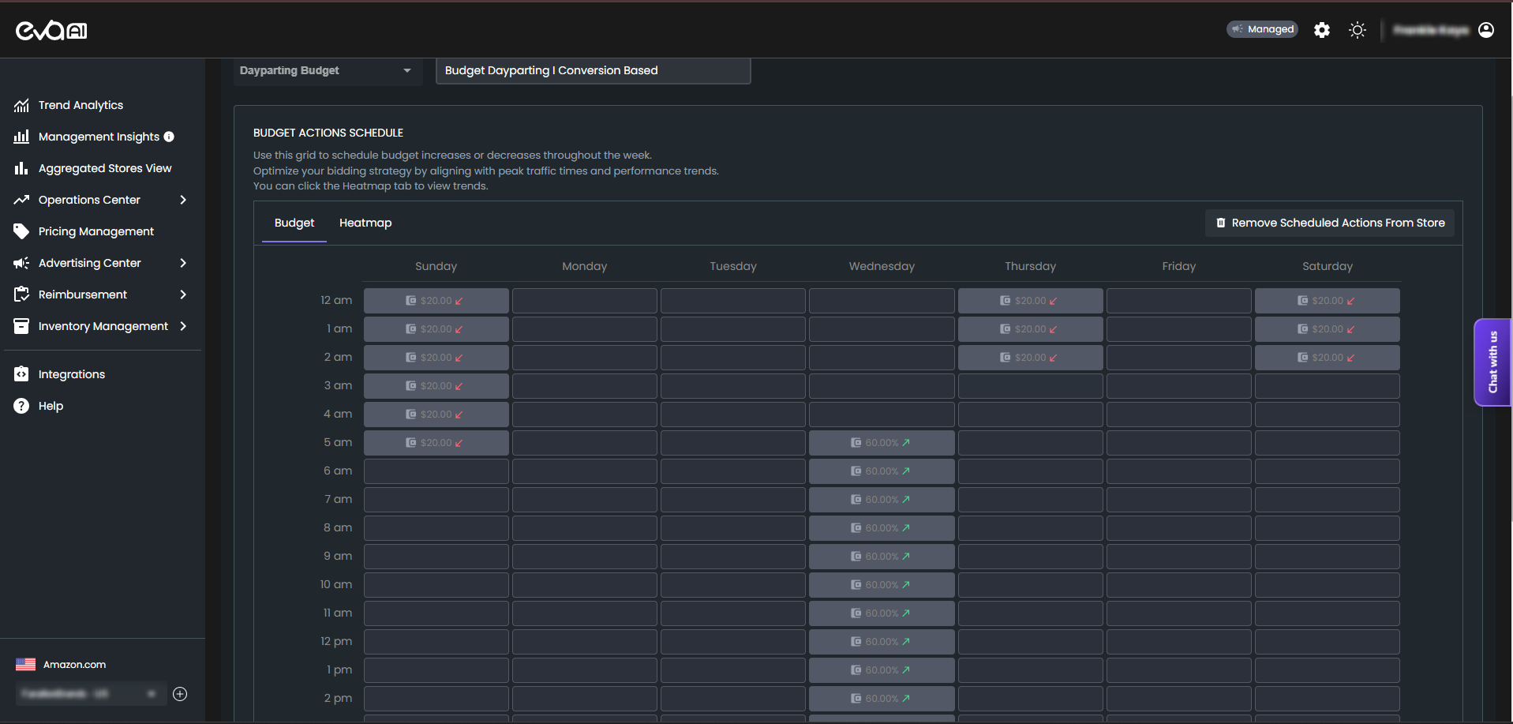Open Trend Analytics from the sidebar
The height and width of the screenshot is (724, 1513).
(81, 105)
